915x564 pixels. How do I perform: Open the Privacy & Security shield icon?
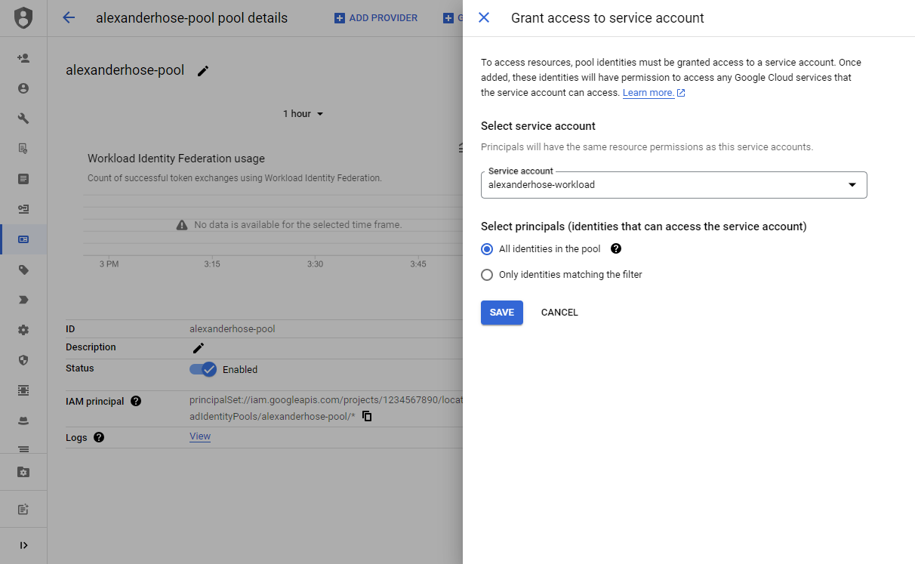click(23, 359)
